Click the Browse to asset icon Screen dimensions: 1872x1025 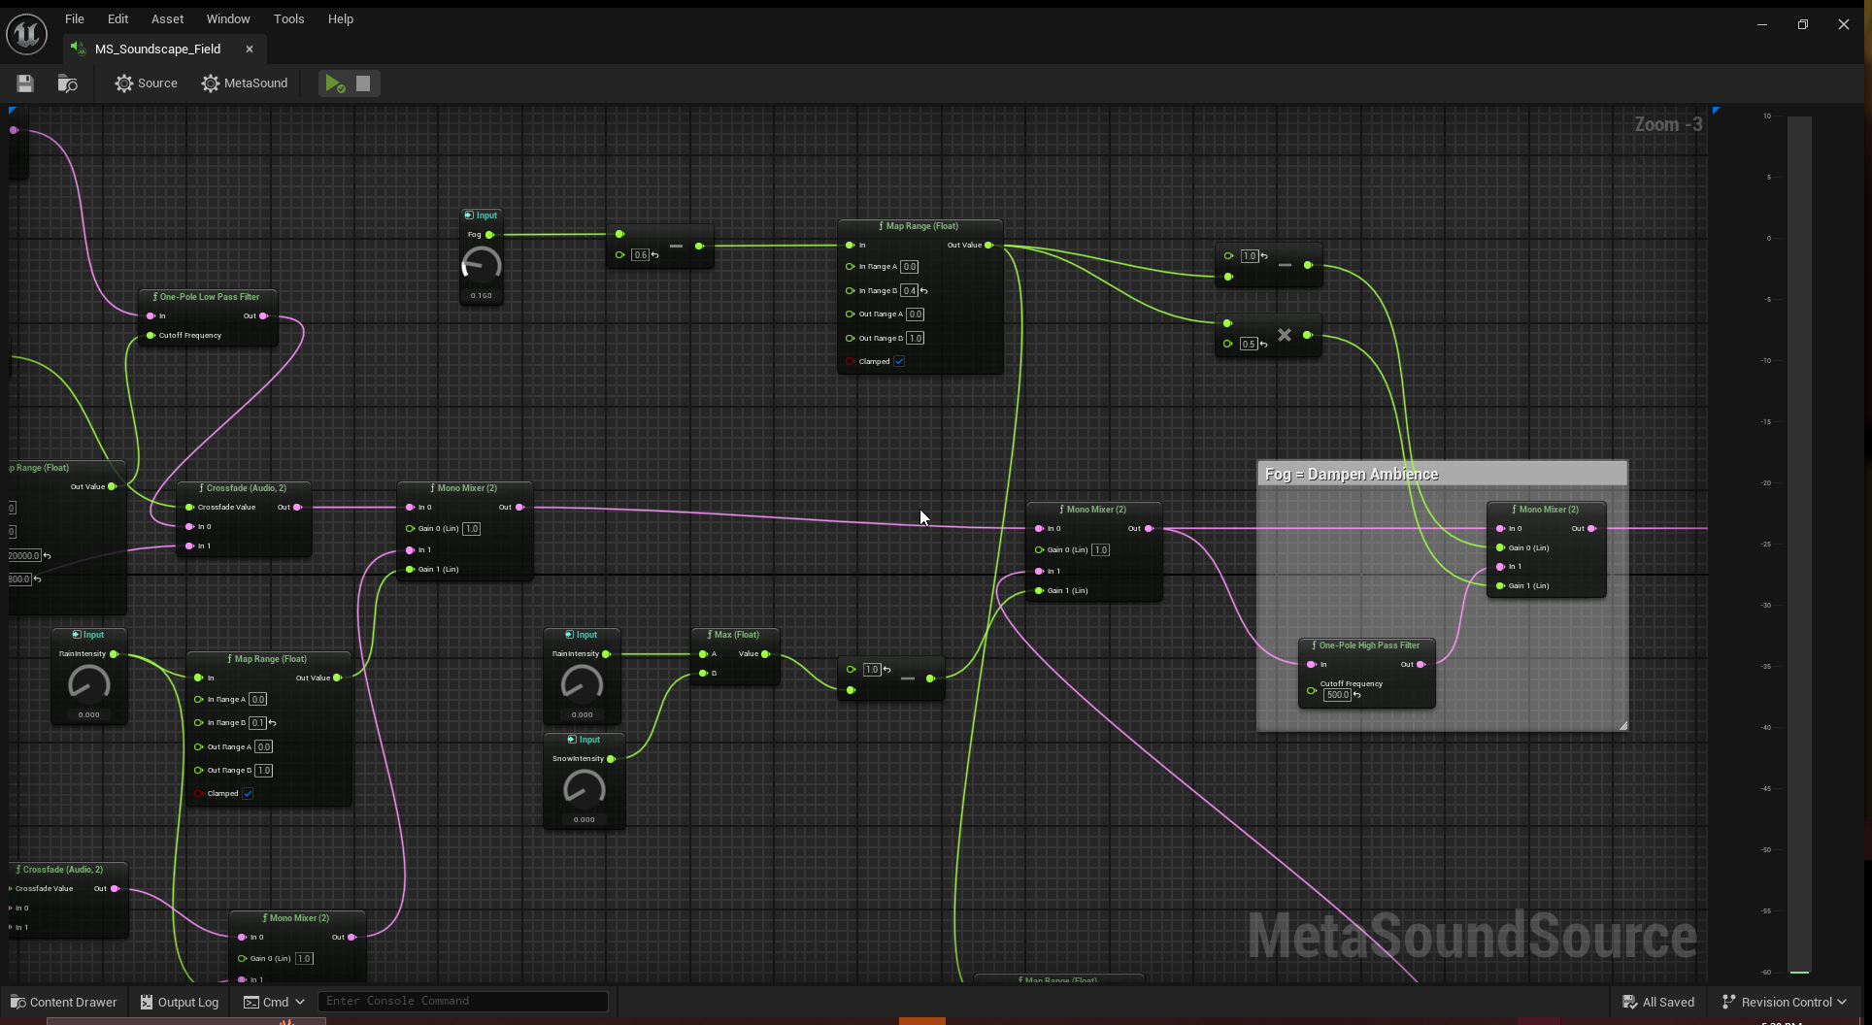pos(67,83)
